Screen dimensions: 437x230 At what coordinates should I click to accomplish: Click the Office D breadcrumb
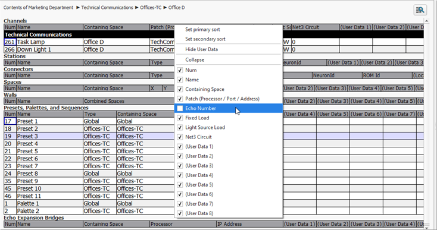(176, 8)
